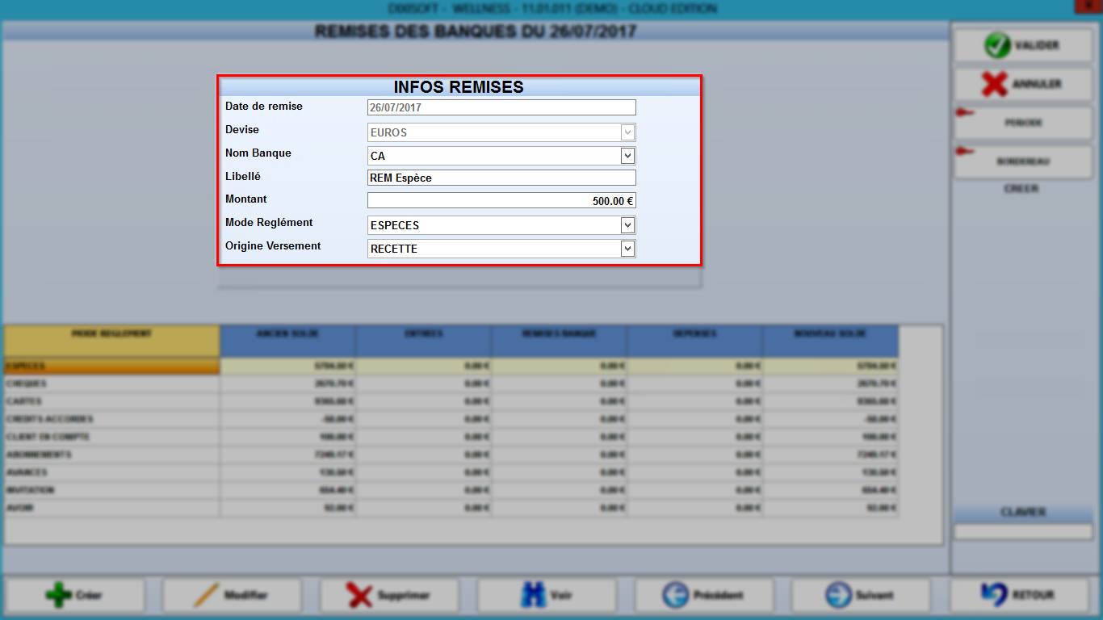1103x620 pixels.
Task: Click the red X Supprimer icon
Action: pyautogui.click(x=359, y=596)
